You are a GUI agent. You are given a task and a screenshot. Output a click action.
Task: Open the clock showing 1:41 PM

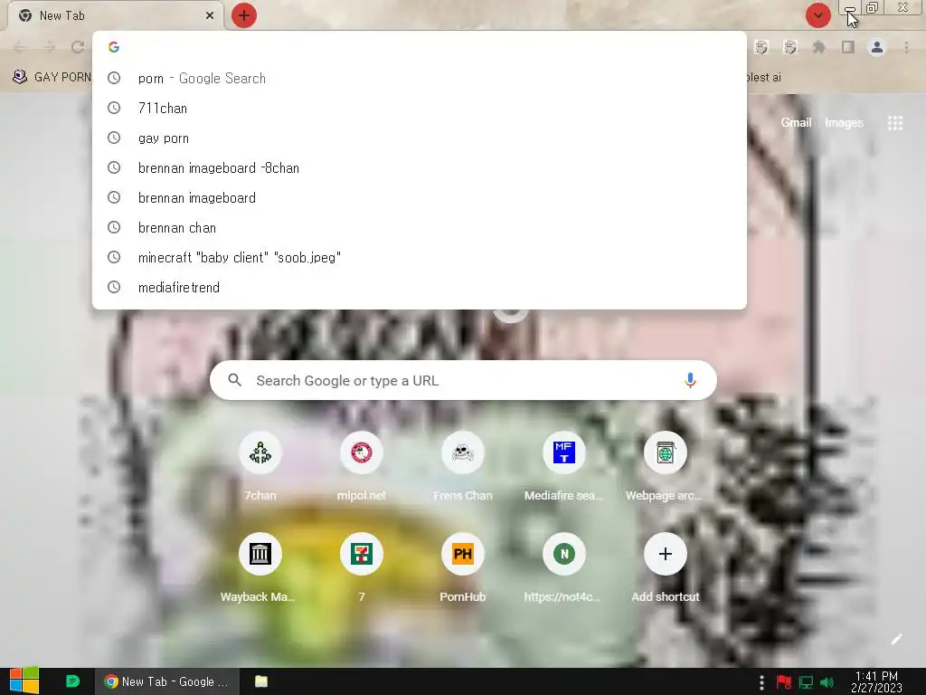pyautogui.click(x=876, y=681)
